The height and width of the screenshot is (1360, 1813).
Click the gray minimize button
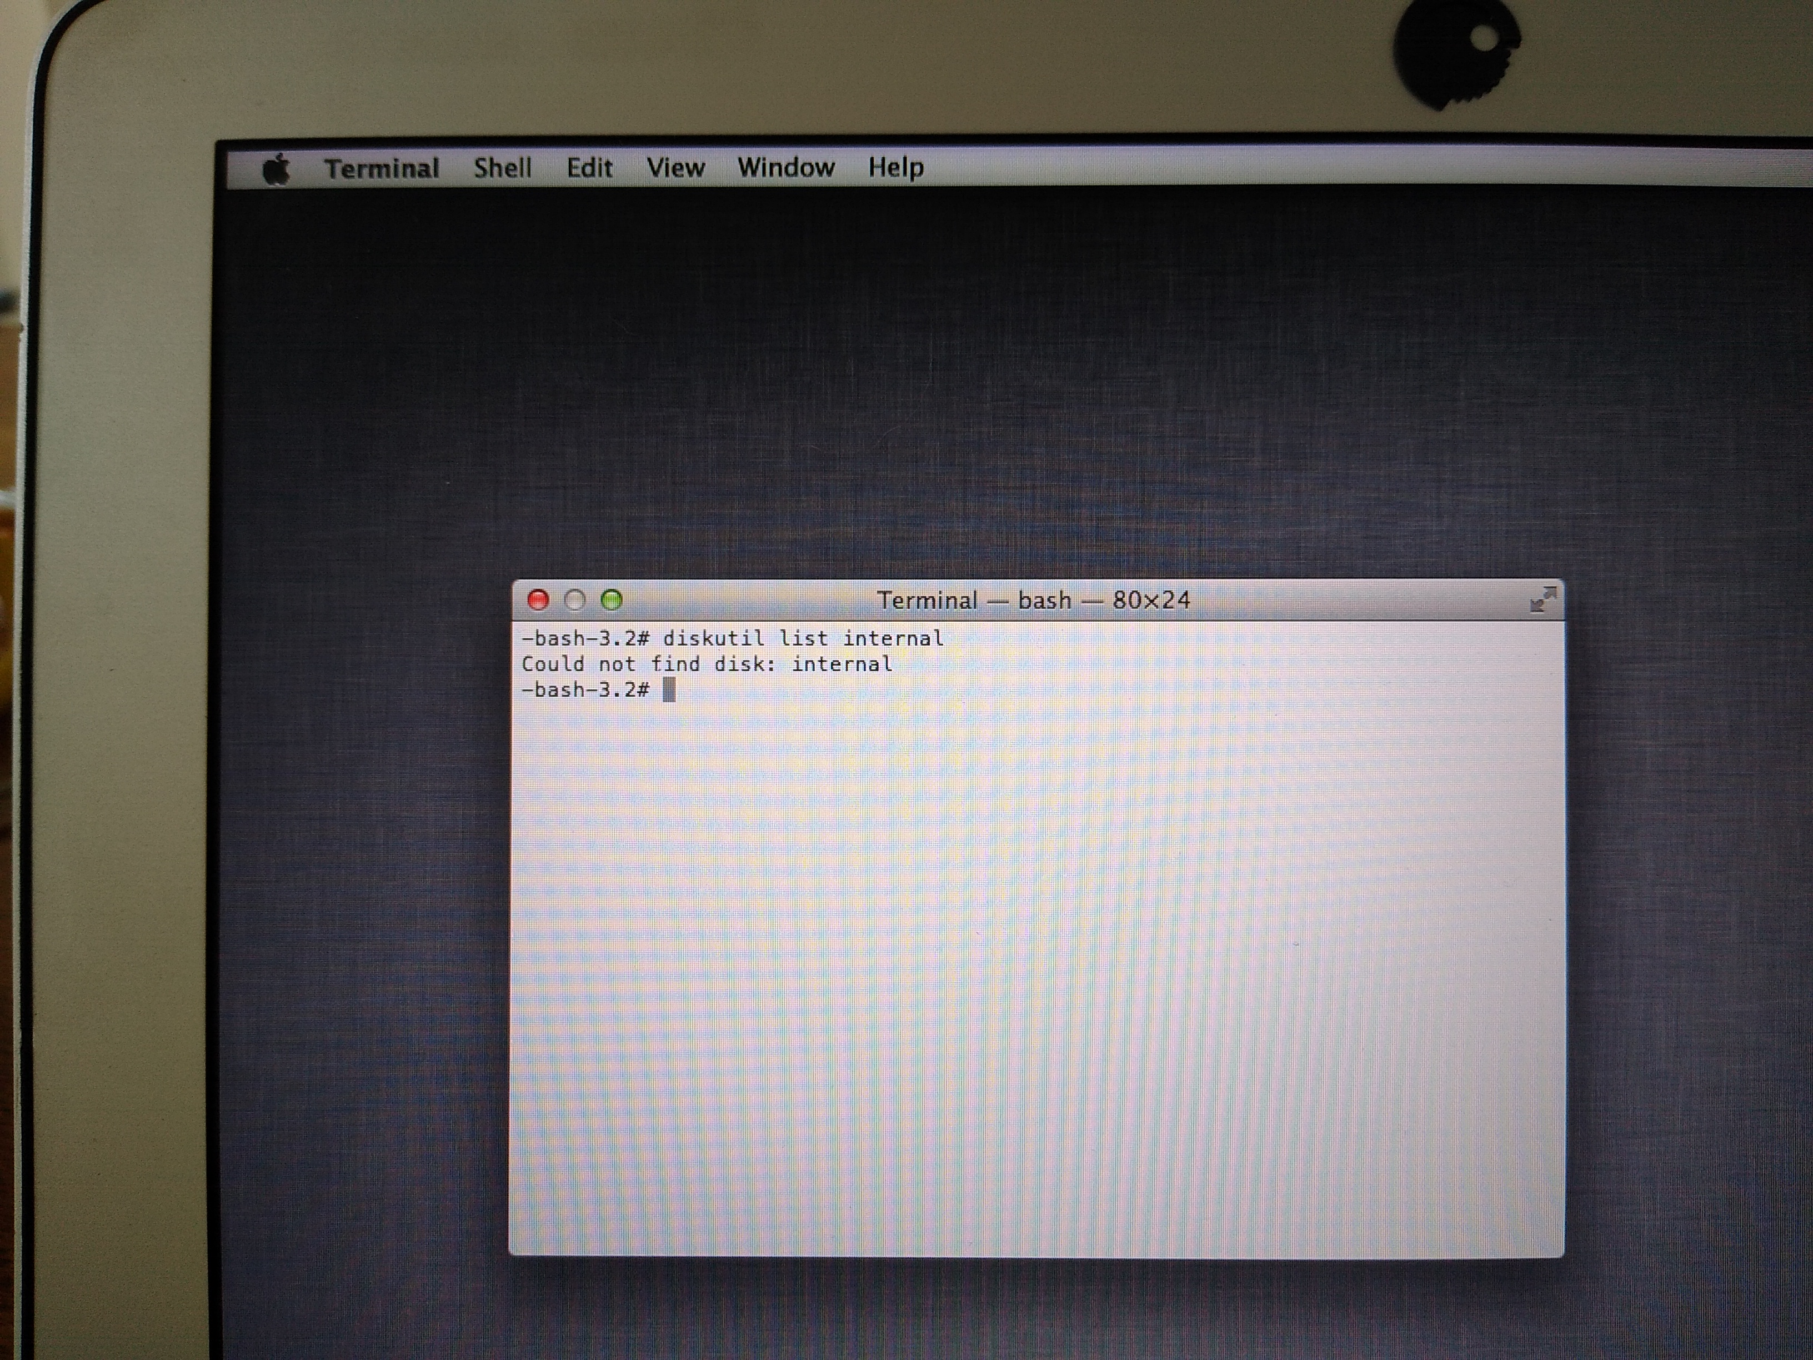click(x=575, y=600)
